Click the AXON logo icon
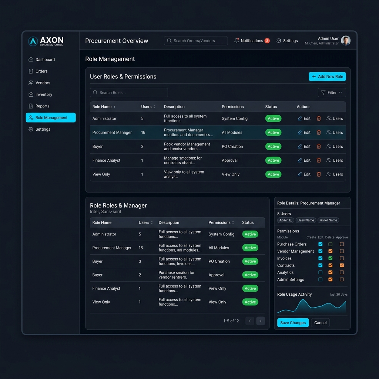379x379 pixels. pos(33,41)
